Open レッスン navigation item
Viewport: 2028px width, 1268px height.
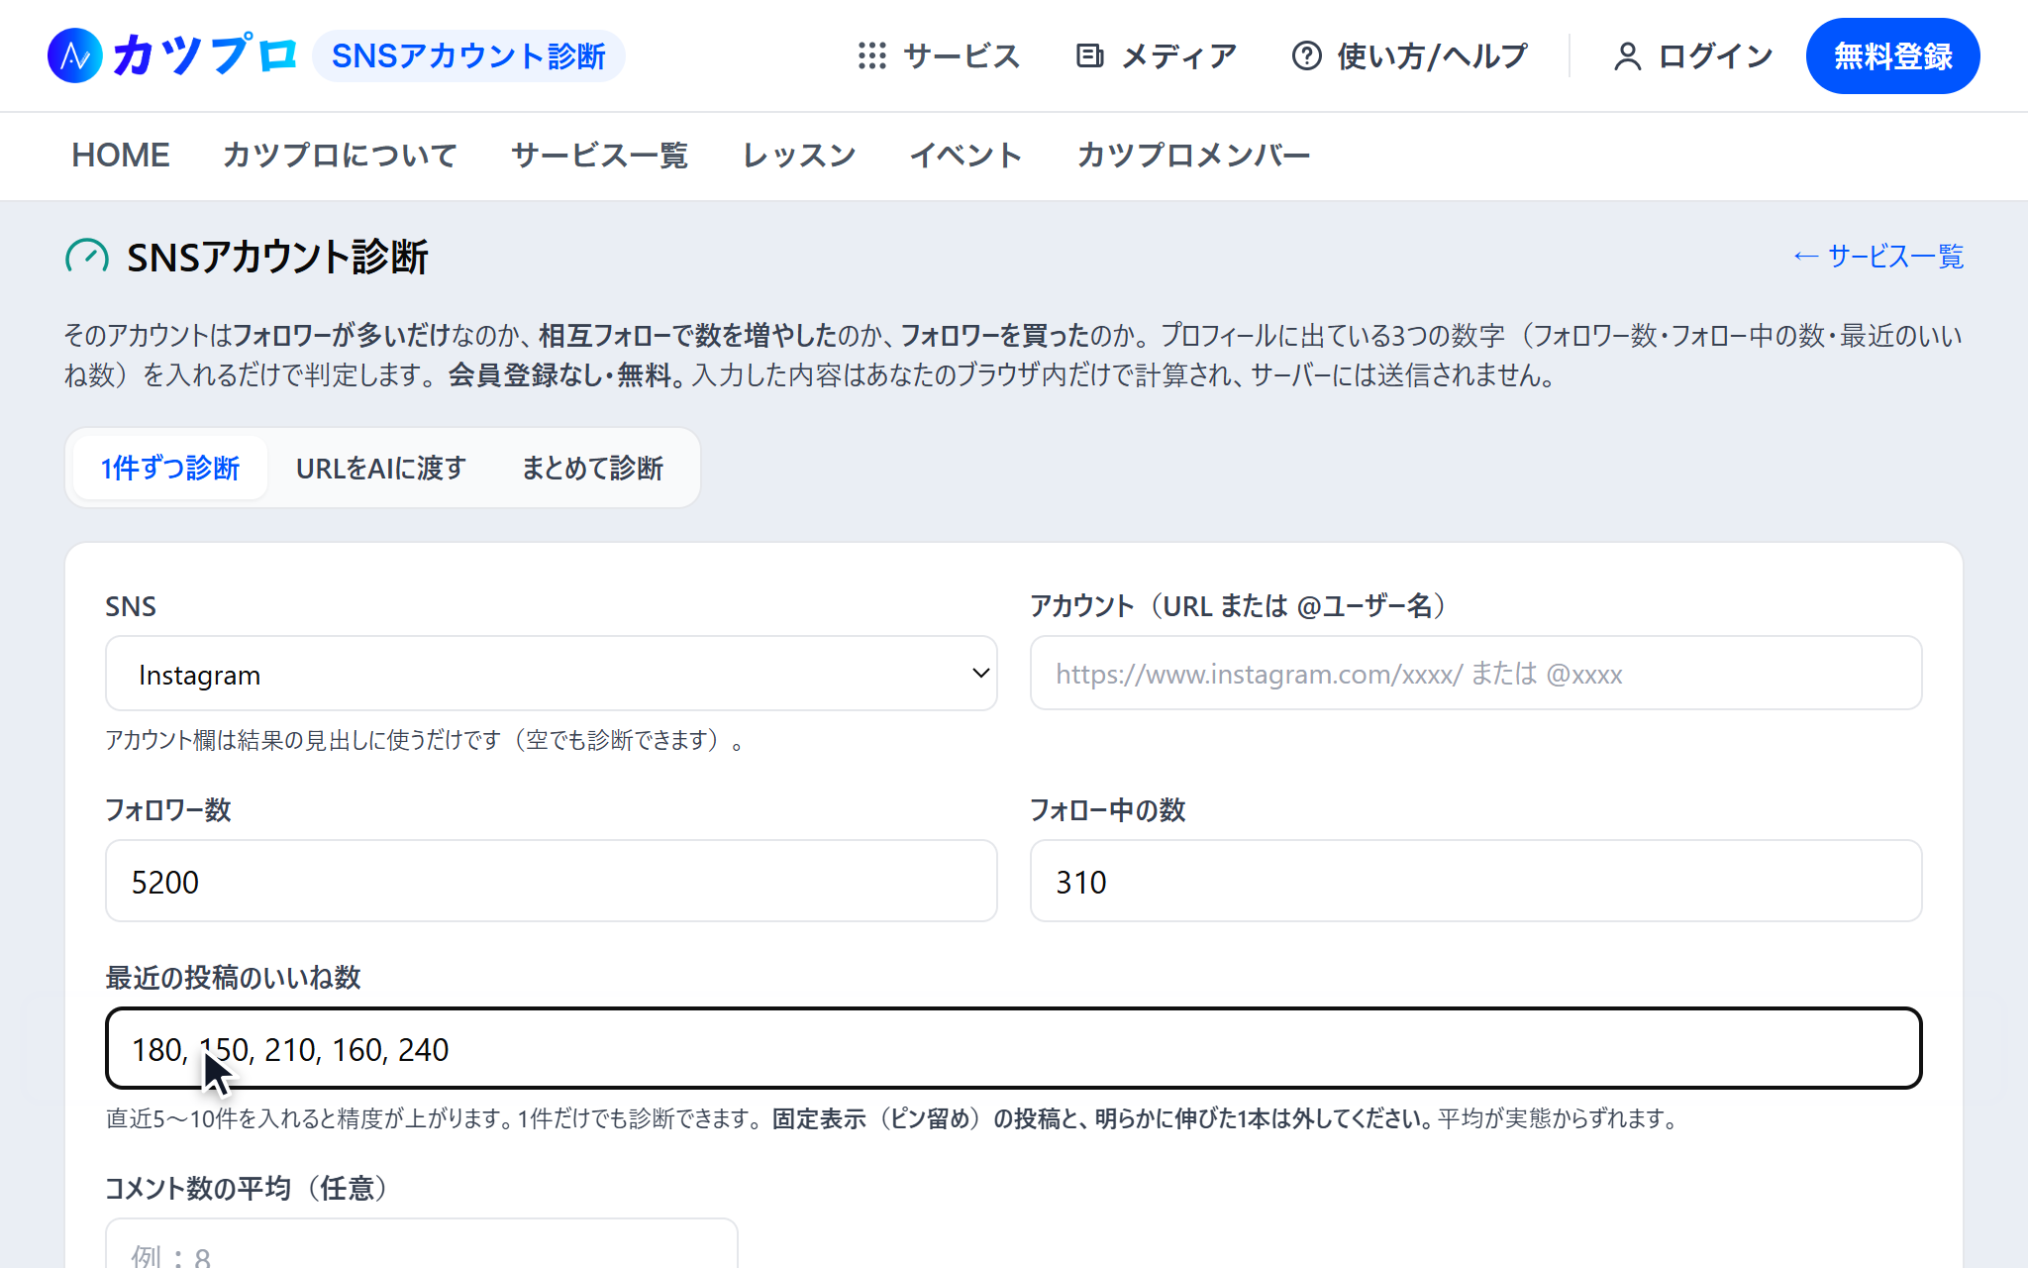coord(799,156)
